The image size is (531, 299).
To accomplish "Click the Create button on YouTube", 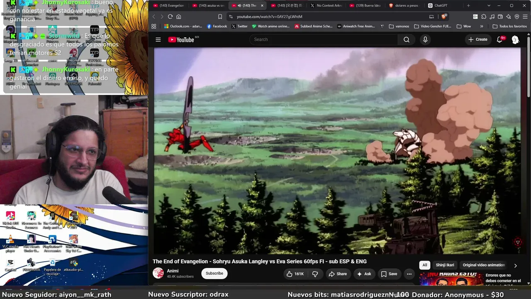I will click(x=477, y=39).
